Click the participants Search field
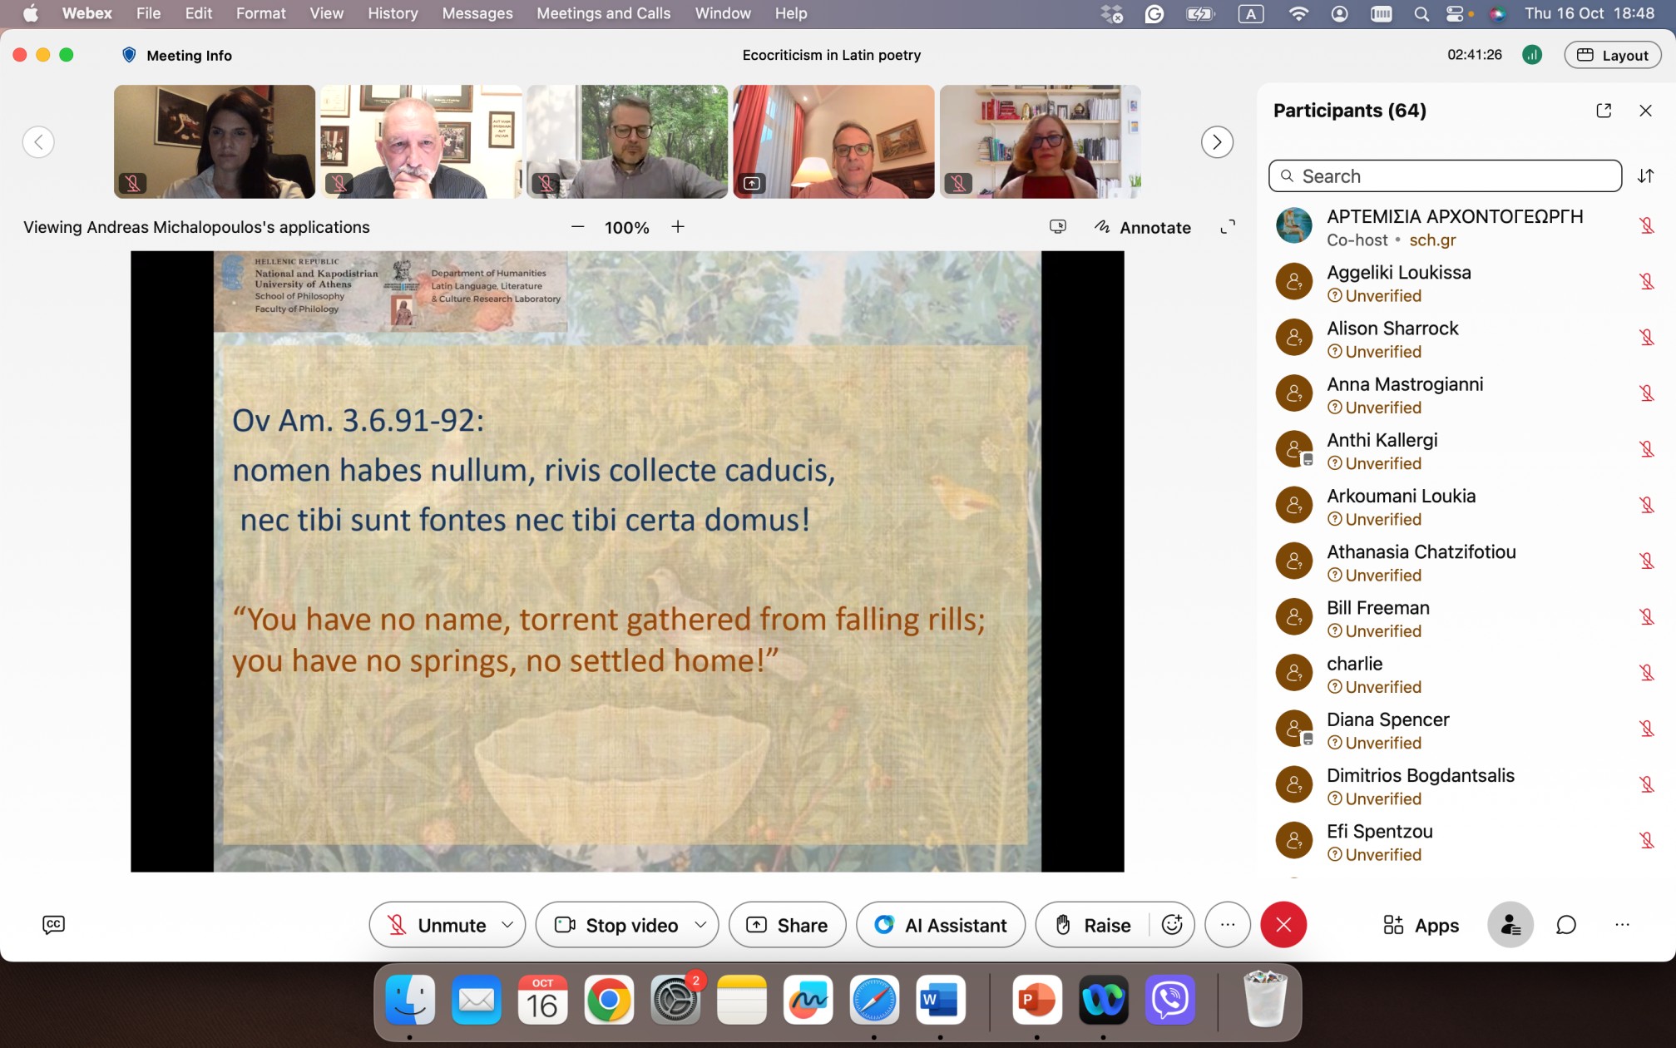Viewport: 1676px width, 1048px height. coord(1445,175)
